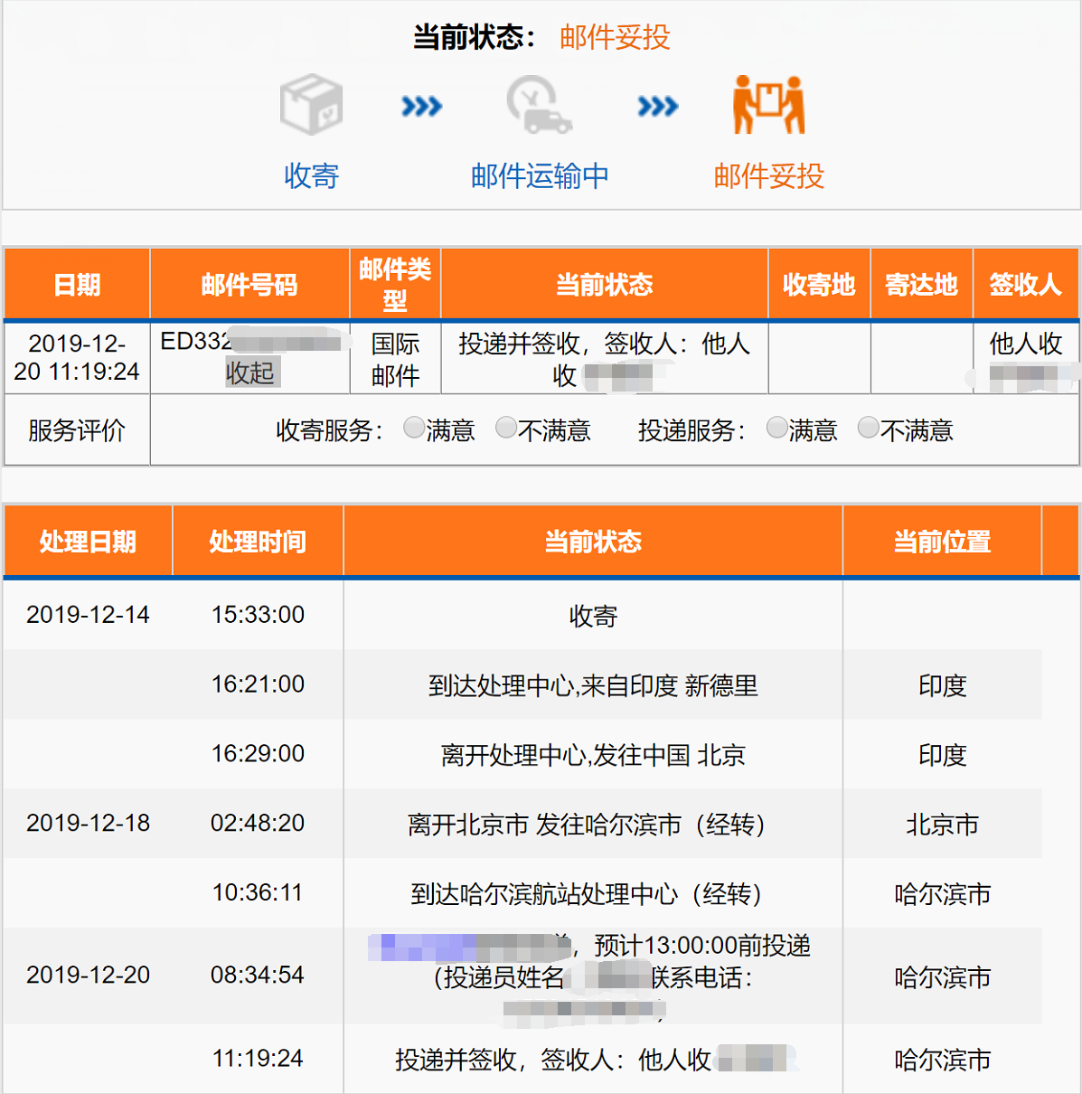Screen dimensions: 1082x1094
Task: Select 满意 for 收寄服务 rating
Action: pos(413,429)
